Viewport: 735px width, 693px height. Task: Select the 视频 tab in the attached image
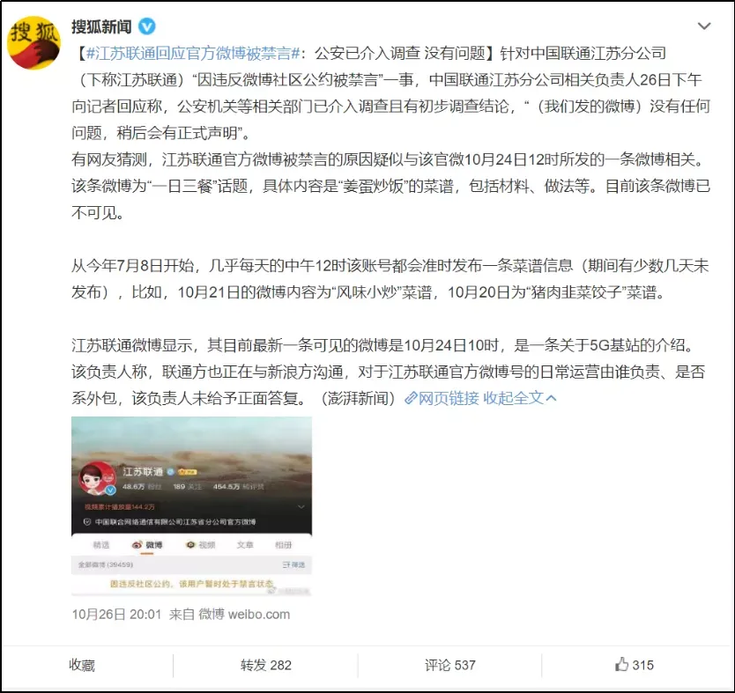click(201, 545)
